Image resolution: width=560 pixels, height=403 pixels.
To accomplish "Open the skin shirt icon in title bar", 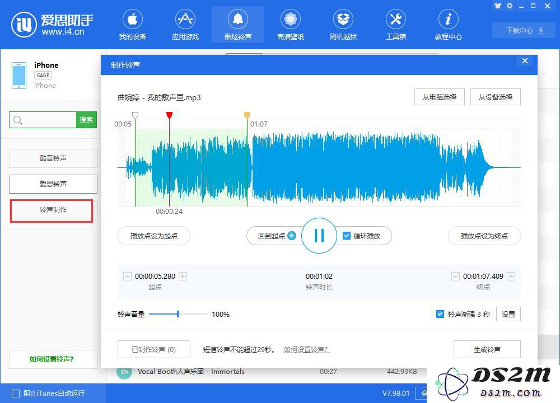I will (x=498, y=6).
